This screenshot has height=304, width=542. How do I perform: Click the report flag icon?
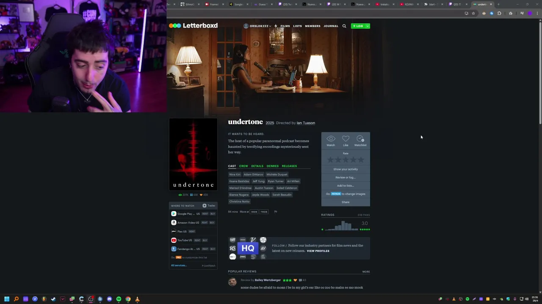pyautogui.click(x=276, y=212)
